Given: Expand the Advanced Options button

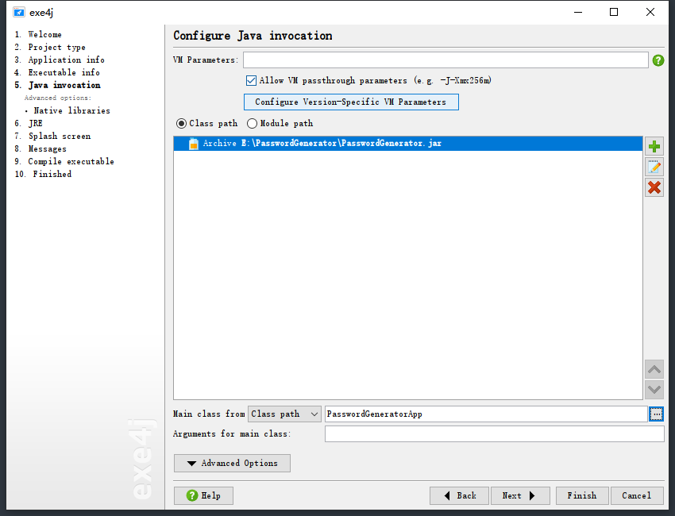Looking at the screenshot, I should click(232, 463).
